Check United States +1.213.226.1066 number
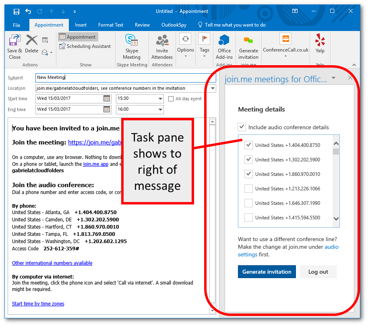The height and width of the screenshot is (326, 368). [x=249, y=189]
